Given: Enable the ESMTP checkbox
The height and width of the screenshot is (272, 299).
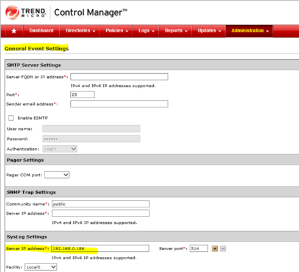Looking at the screenshot, I should (11, 118).
